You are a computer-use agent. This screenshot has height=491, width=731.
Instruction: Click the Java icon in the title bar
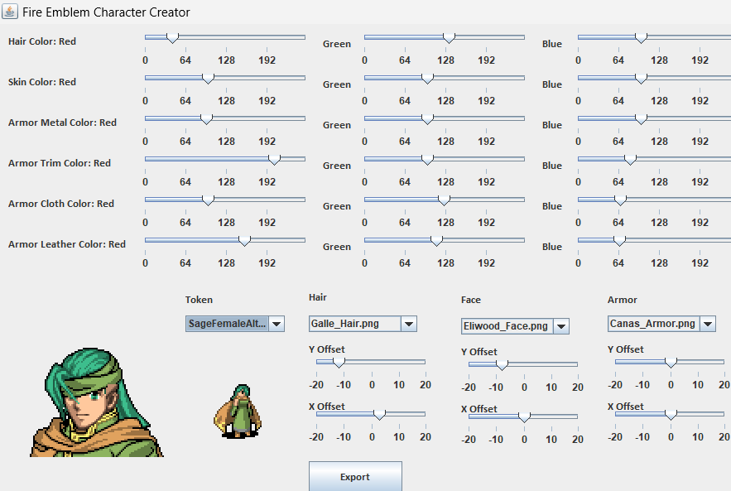[x=10, y=11]
